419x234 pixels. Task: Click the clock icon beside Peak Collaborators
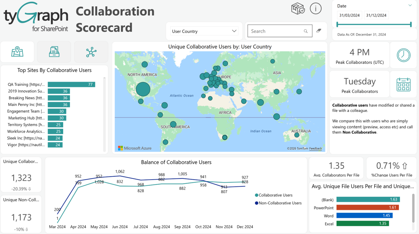point(404,55)
